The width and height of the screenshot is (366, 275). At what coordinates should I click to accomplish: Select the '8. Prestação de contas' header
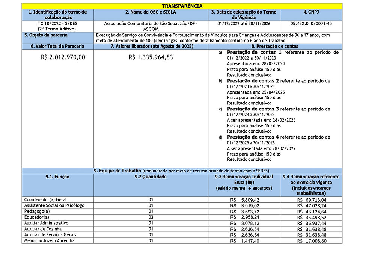point(275,46)
